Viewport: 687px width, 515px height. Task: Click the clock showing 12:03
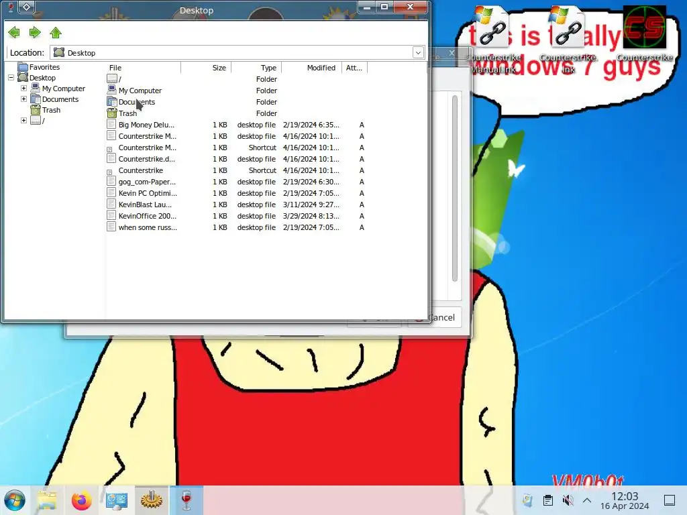coord(625,500)
